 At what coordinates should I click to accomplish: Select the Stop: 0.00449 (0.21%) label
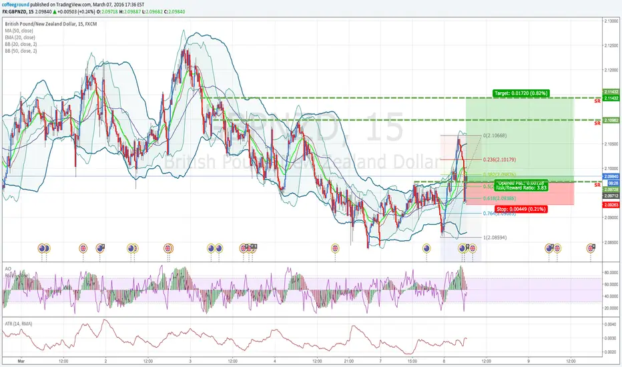(x=521, y=209)
